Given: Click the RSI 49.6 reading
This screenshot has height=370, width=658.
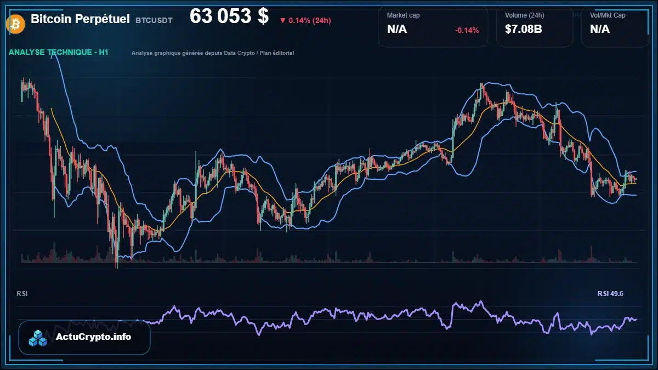Looking at the screenshot, I should point(610,294).
